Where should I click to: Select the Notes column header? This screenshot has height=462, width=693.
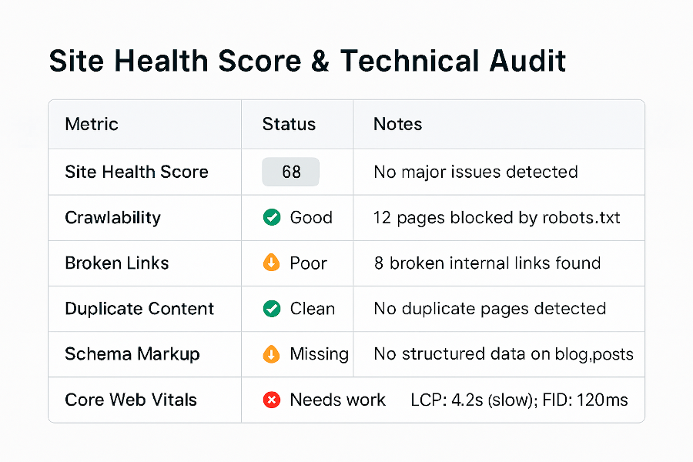coord(397,124)
